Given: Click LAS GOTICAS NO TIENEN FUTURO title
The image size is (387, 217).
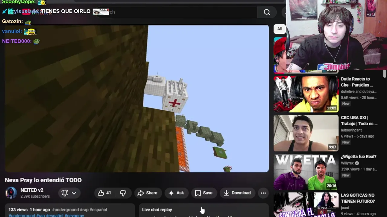Looking at the screenshot, I should click(x=358, y=198).
